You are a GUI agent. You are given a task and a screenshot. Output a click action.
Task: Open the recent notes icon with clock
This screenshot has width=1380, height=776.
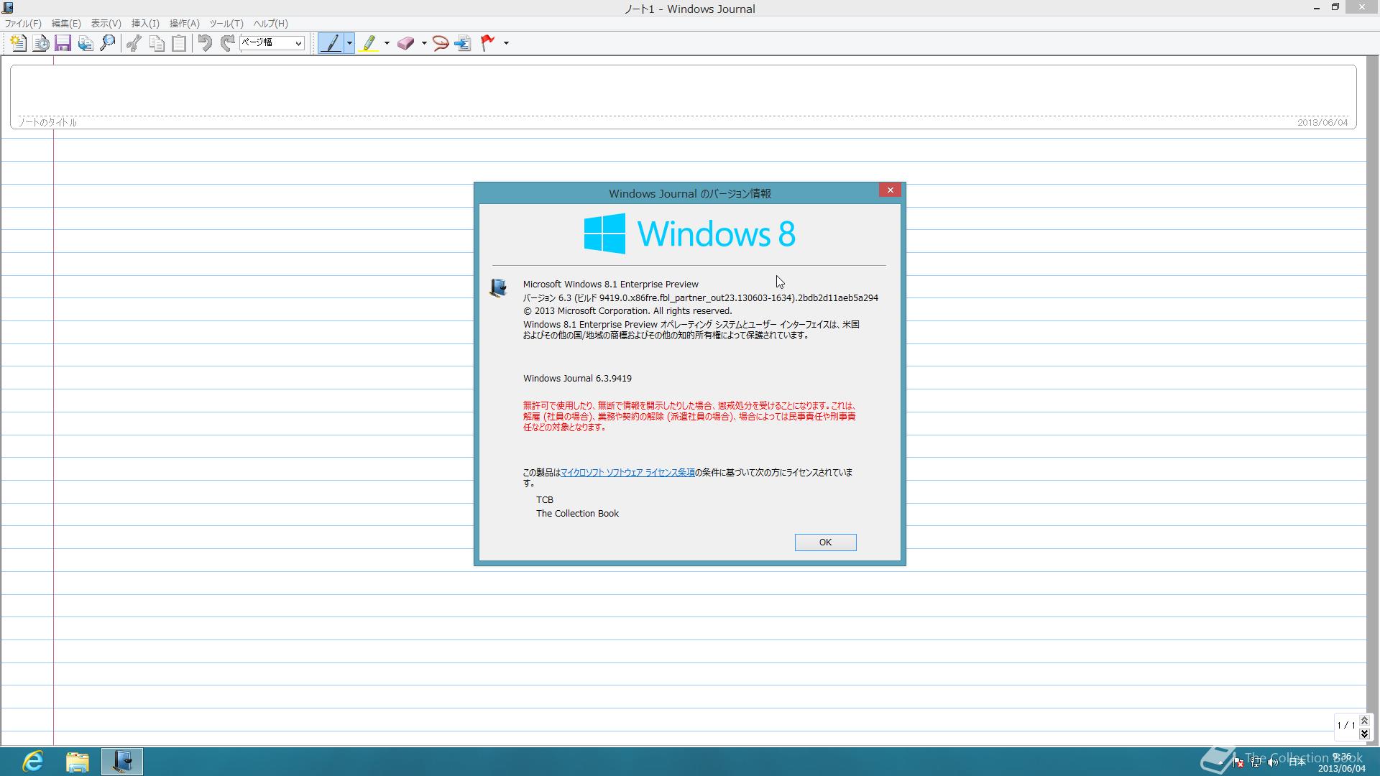tap(41, 43)
